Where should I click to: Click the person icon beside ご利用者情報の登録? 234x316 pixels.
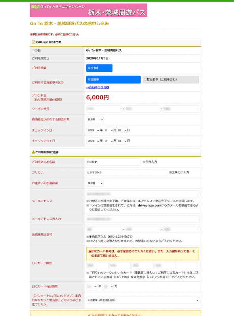33,152
